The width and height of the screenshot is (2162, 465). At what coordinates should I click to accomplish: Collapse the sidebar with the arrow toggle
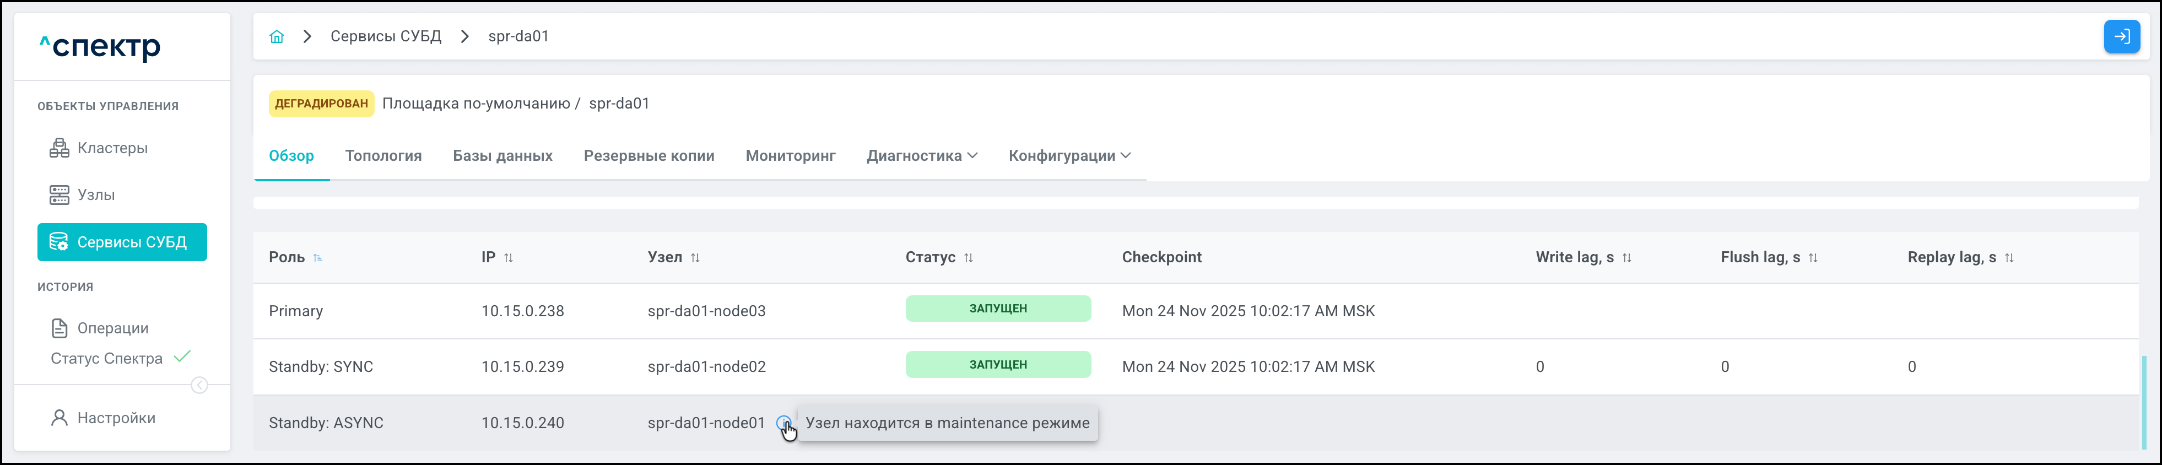pyautogui.click(x=199, y=385)
